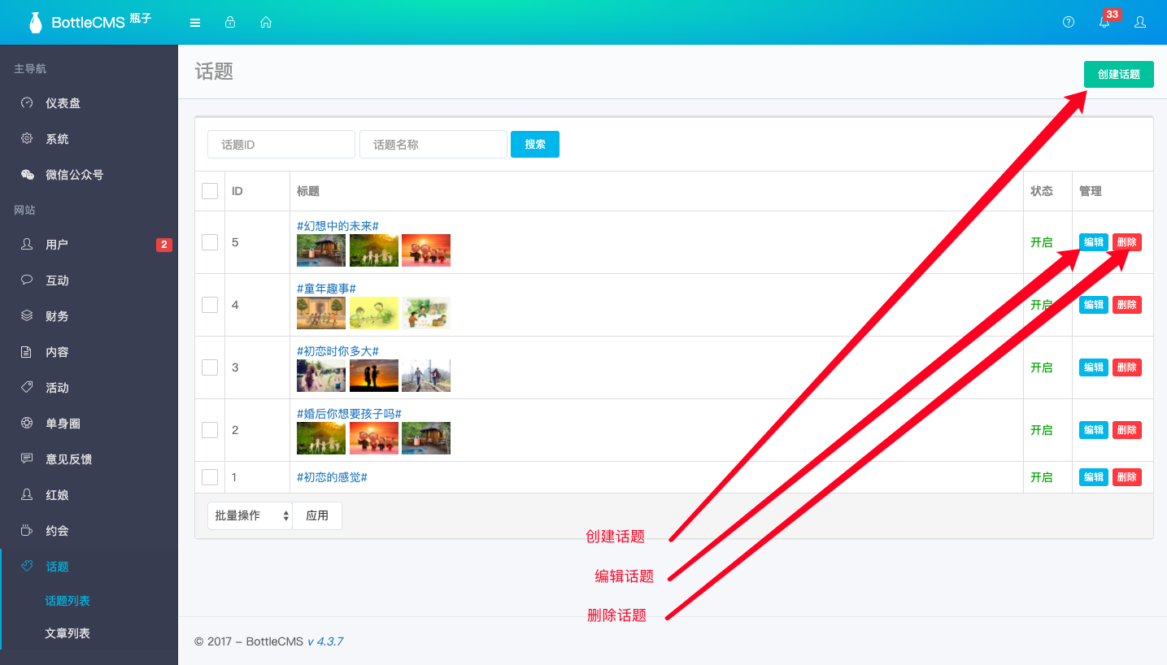Click 编辑 for topic #童年趣事#
1167x665 pixels.
coord(1094,305)
